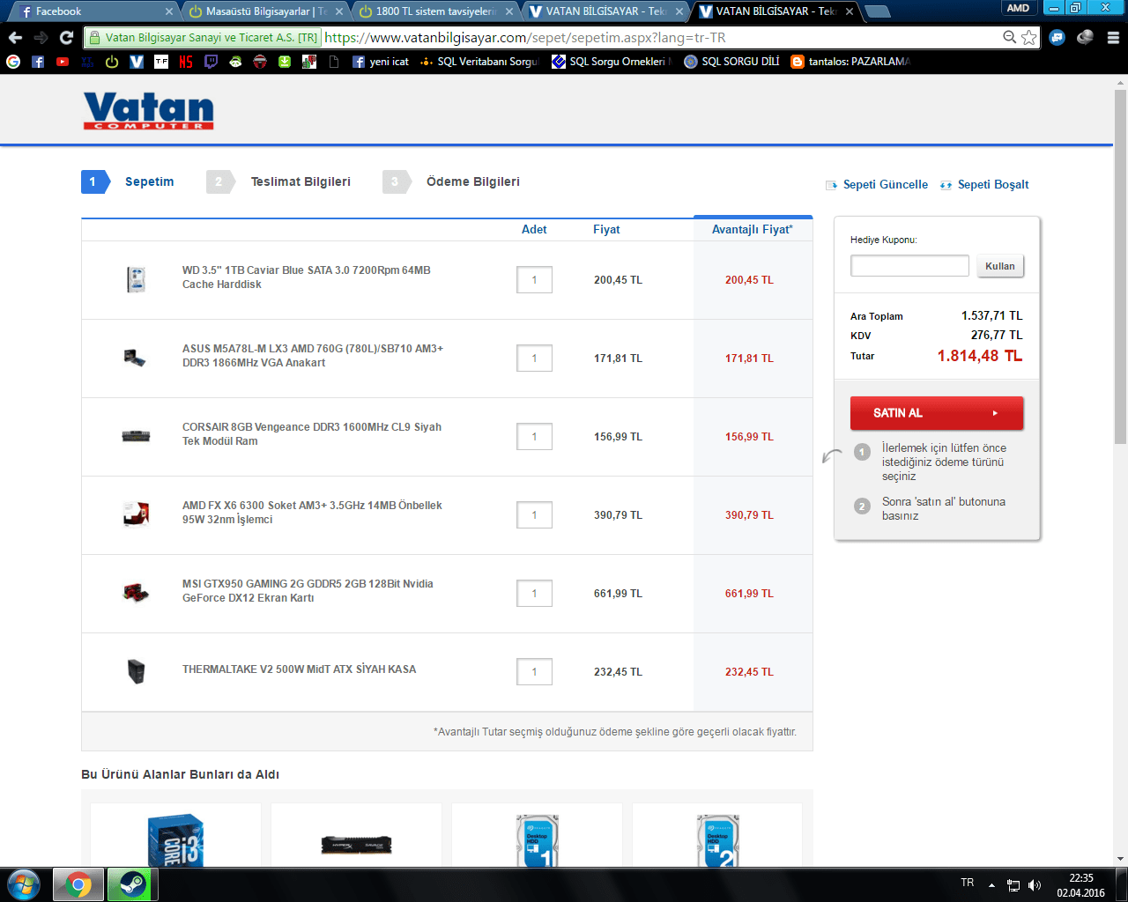Open the MSI GTX950 GAMING 2G product link

click(x=308, y=591)
